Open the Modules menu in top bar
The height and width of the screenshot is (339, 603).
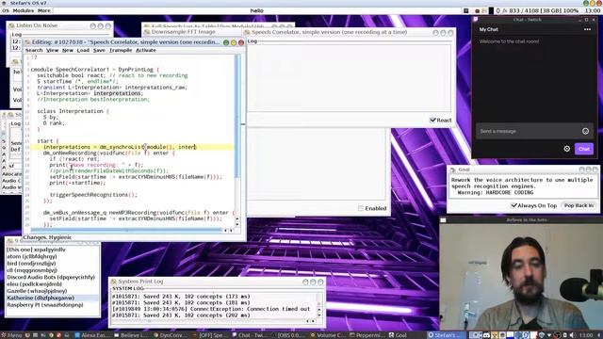24,10
